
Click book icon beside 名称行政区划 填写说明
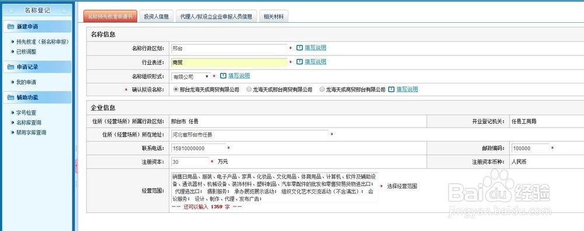(x=300, y=48)
